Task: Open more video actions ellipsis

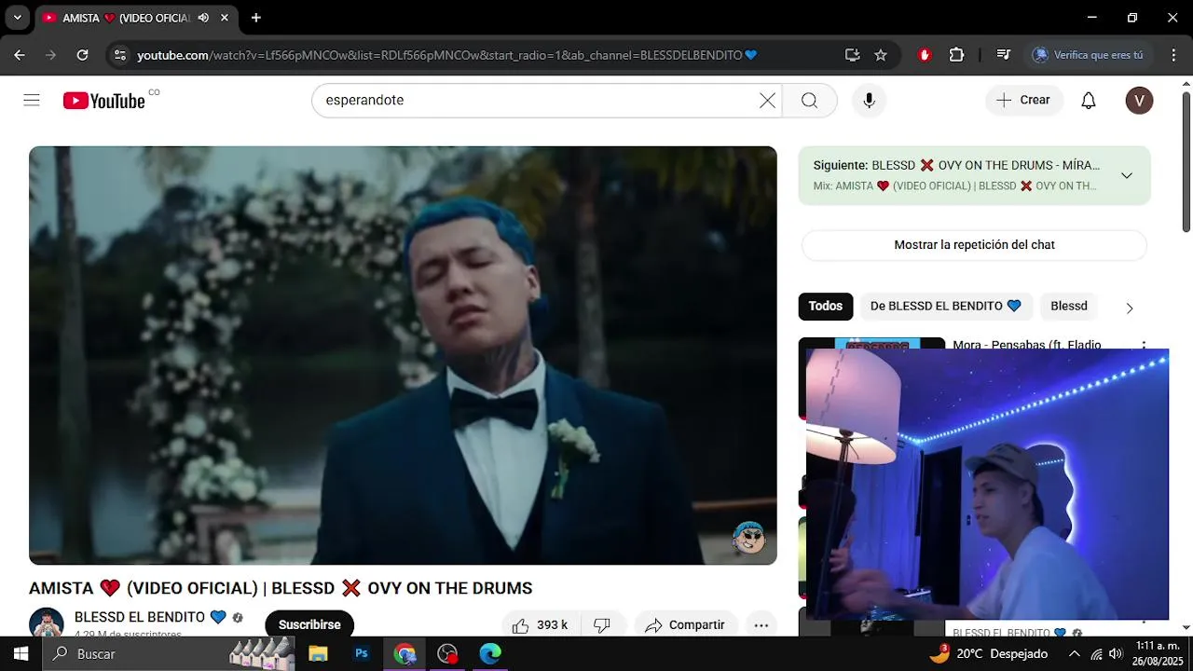Action: point(761,624)
